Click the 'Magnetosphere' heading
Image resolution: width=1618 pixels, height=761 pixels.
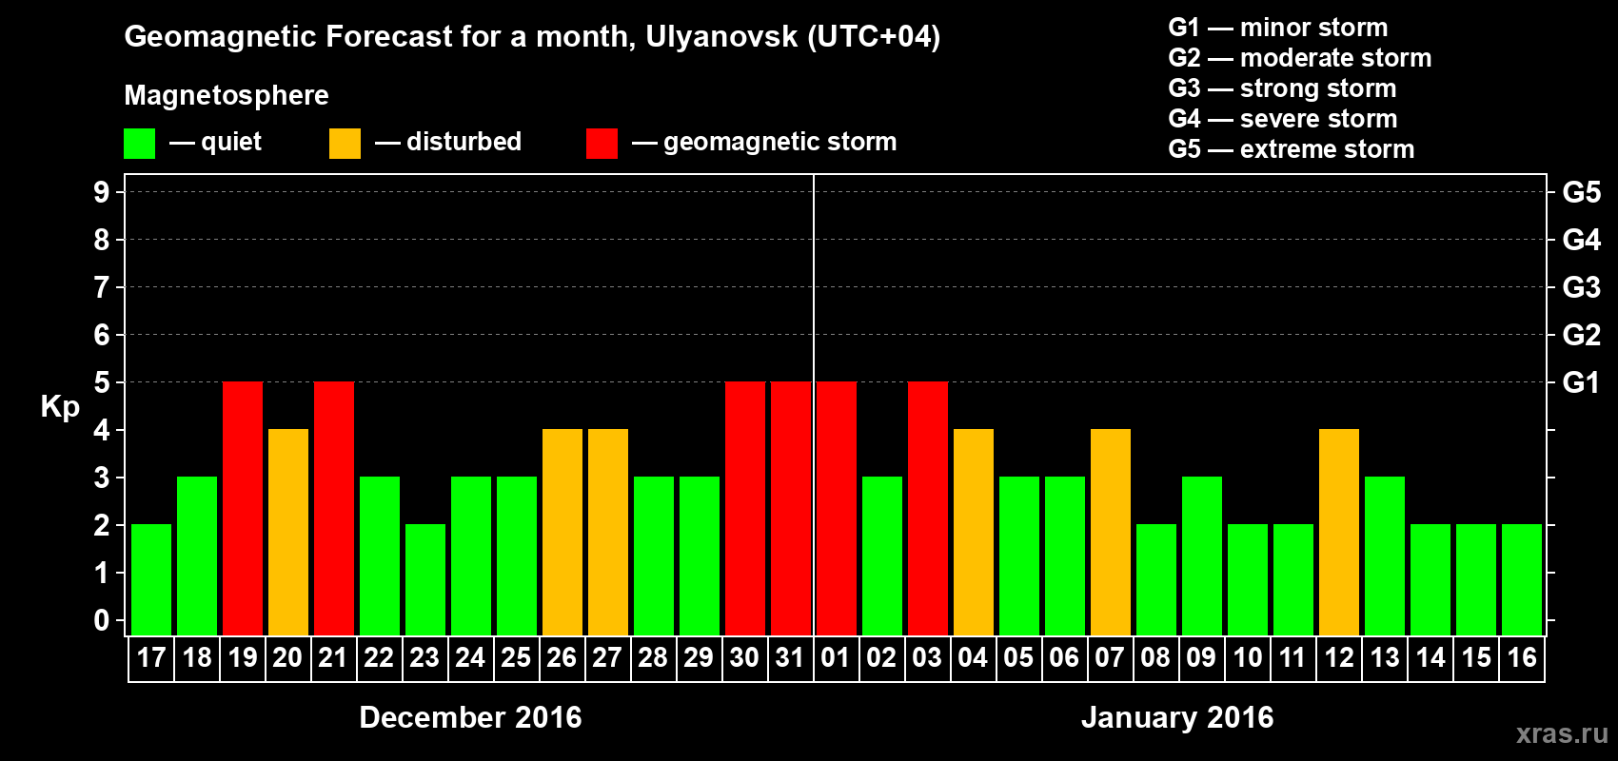[227, 95]
